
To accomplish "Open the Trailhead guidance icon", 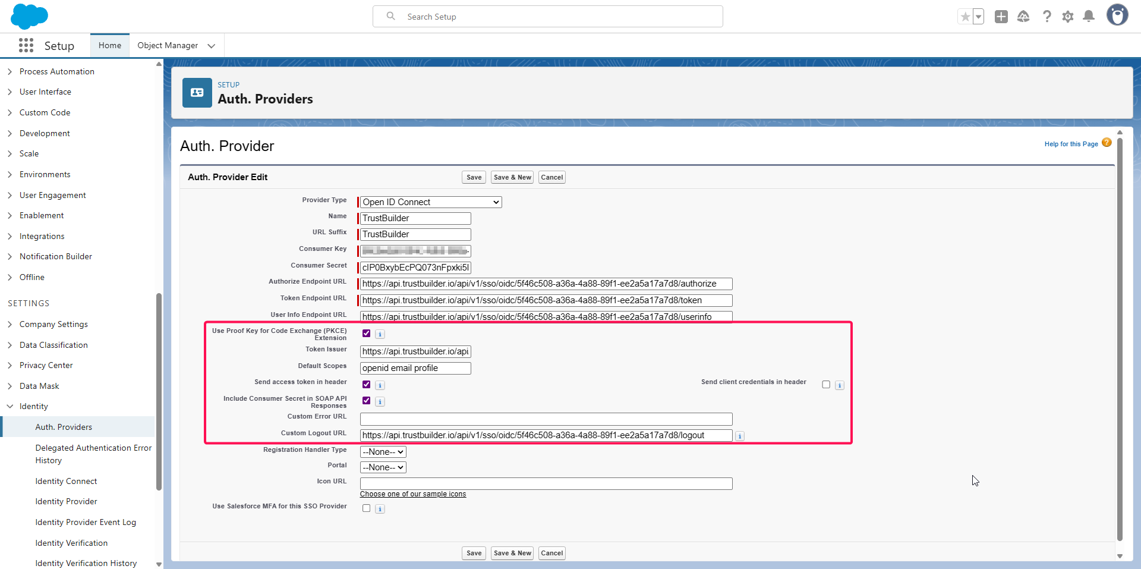I will 1023,17.
